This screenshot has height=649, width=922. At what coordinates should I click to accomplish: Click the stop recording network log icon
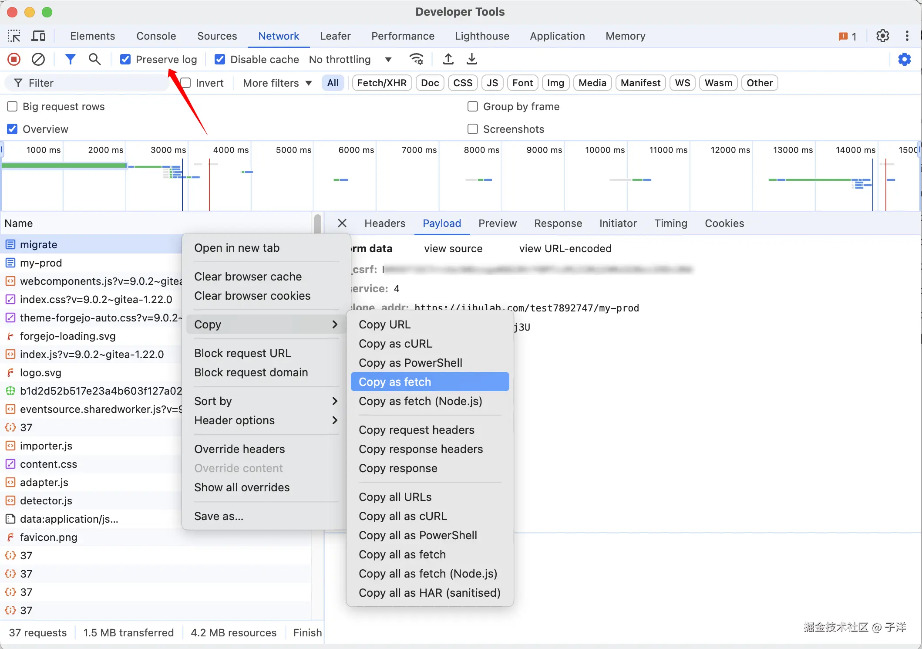[x=14, y=59]
